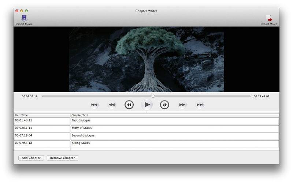Zoom the window with the green button
293x183 pixels.
[x=26, y=11]
